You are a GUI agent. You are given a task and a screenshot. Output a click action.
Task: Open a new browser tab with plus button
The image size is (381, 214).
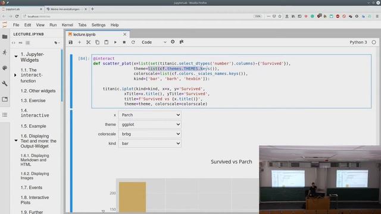[92, 9]
